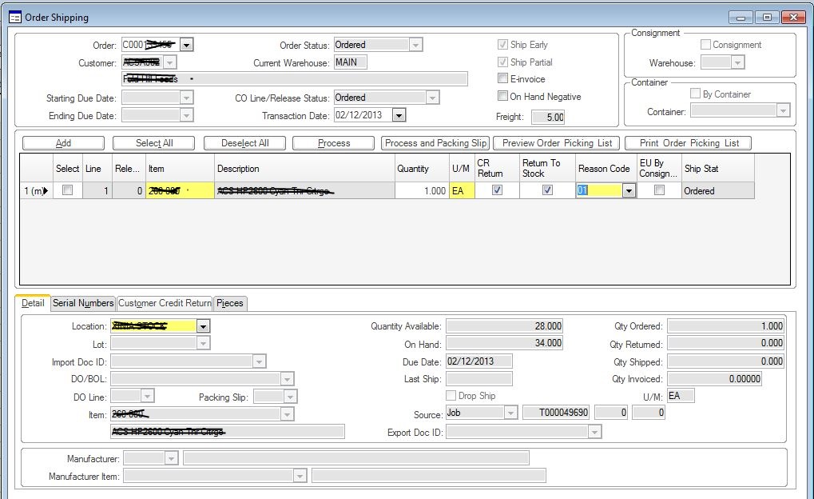Click the Order Shipping window title icon
Viewport: 814px width, 499px height.
click(14, 17)
